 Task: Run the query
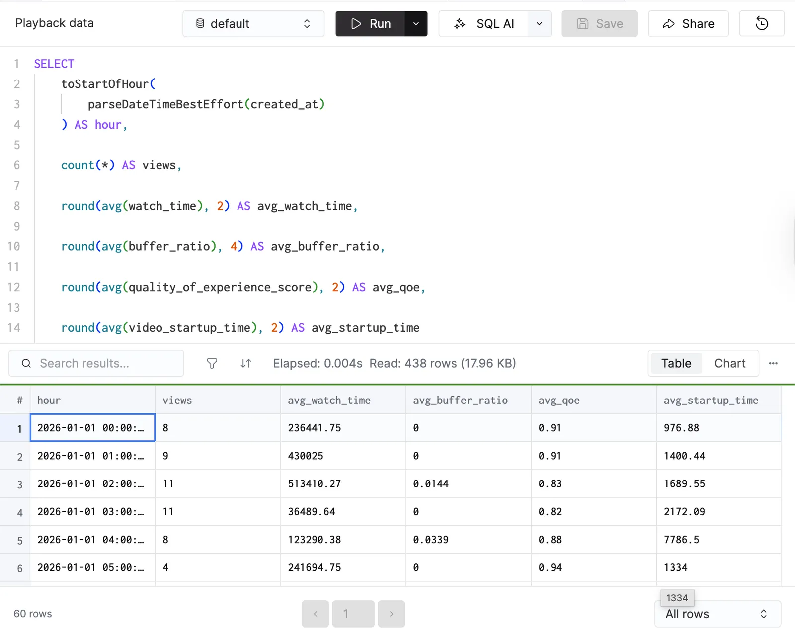371,23
